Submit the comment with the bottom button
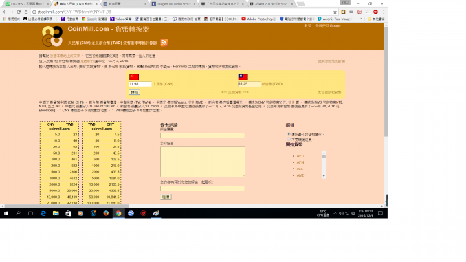Screen dimensions: 466x262 tap(166, 197)
